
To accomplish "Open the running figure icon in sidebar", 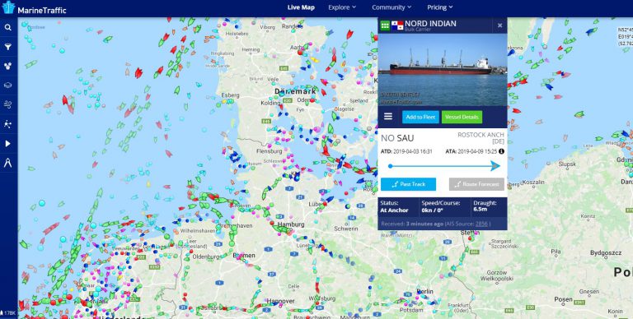I will coord(8,124).
